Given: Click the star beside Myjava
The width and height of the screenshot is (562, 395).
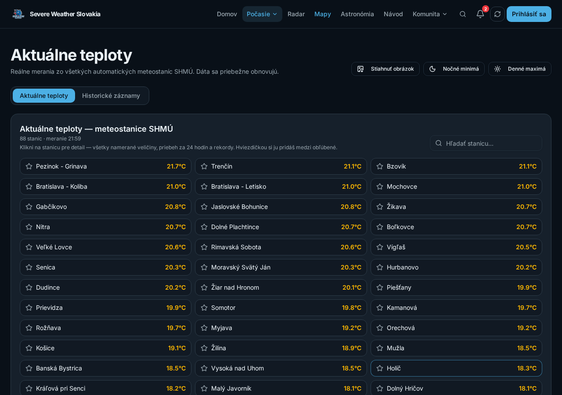Looking at the screenshot, I should 204,328.
